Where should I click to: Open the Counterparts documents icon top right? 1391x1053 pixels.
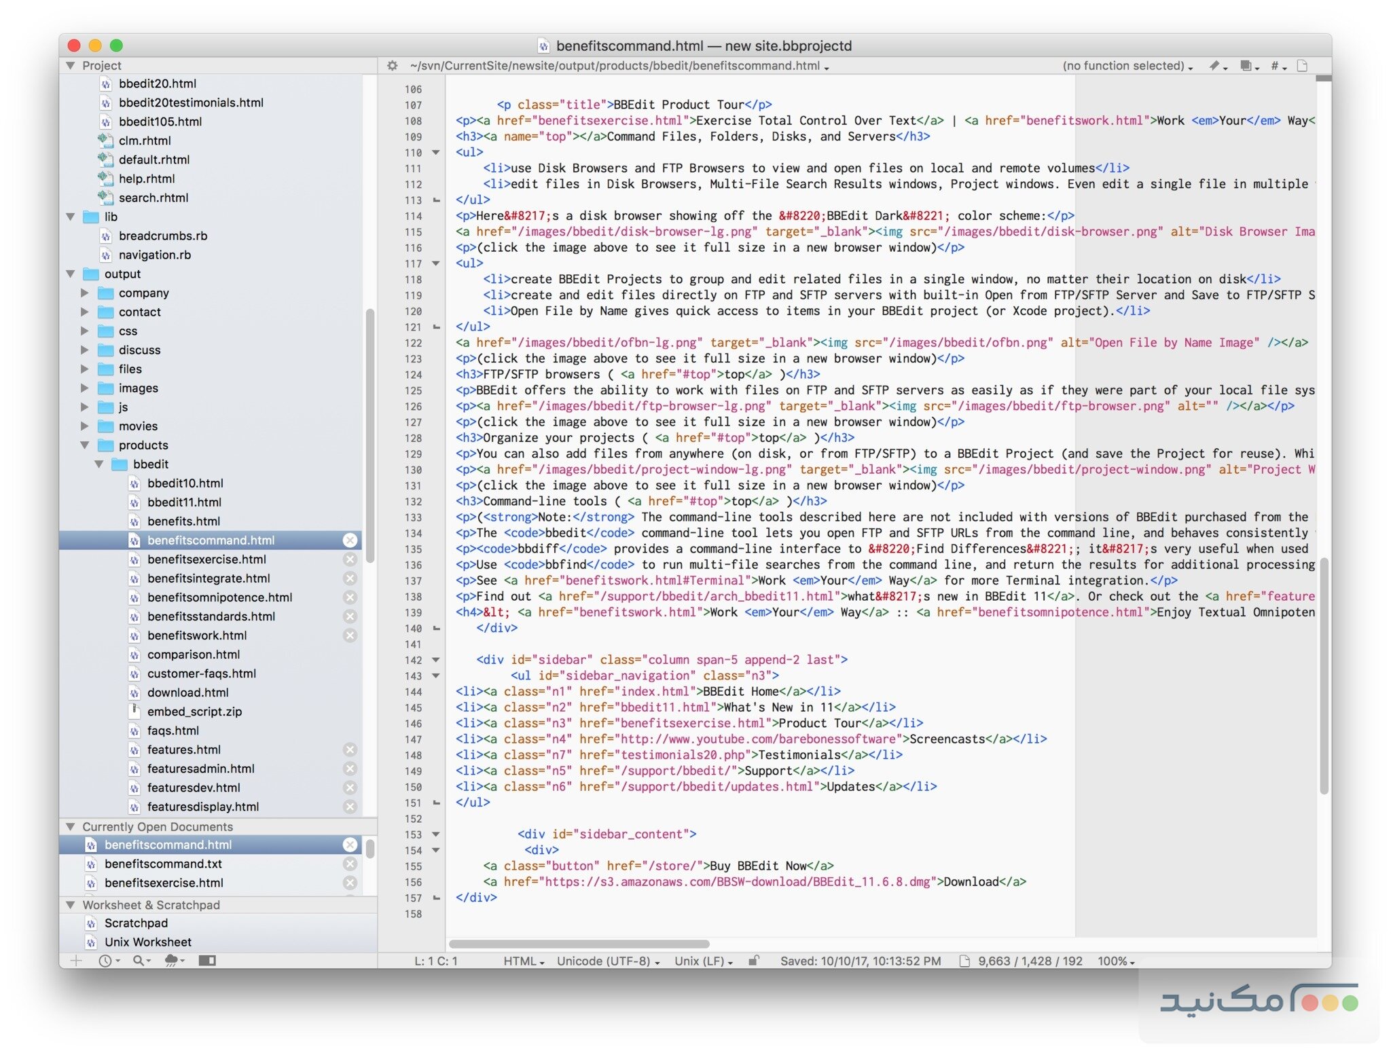point(1247,66)
